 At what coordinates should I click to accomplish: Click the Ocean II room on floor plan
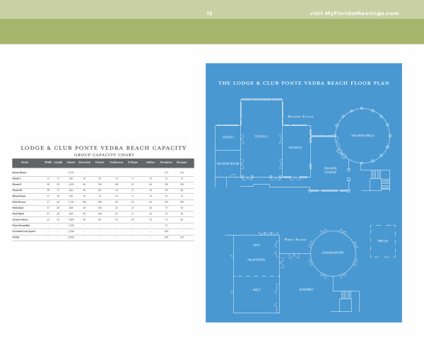click(x=261, y=137)
